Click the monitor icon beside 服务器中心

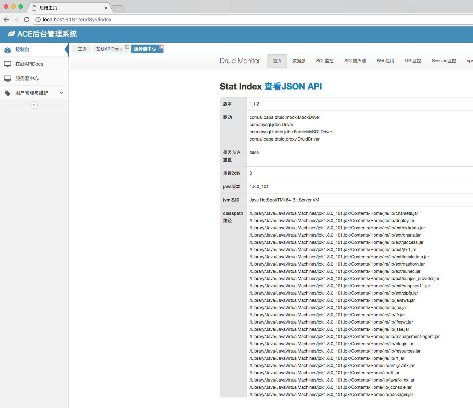8,79
